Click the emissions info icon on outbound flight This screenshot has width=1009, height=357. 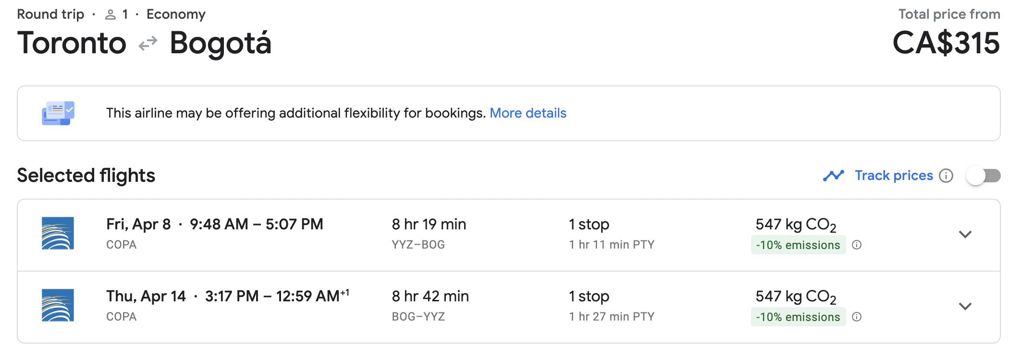(857, 245)
